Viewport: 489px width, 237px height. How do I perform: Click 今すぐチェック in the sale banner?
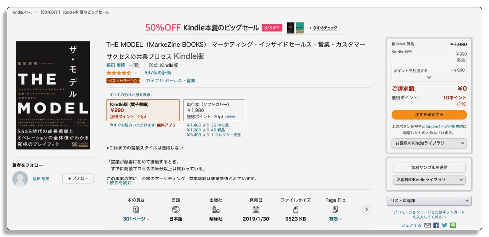point(325,28)
